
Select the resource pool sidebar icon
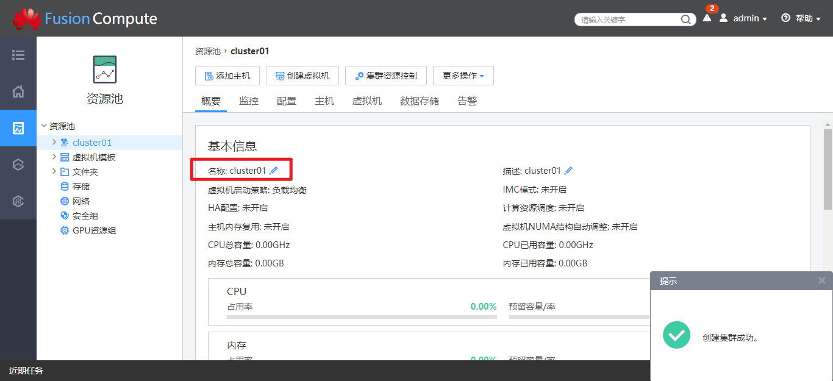(x=18, y=128)
